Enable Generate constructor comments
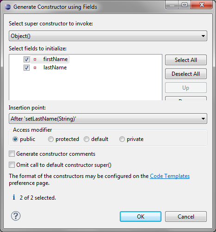This screenshot has width=216, height=232. (12, 154)
